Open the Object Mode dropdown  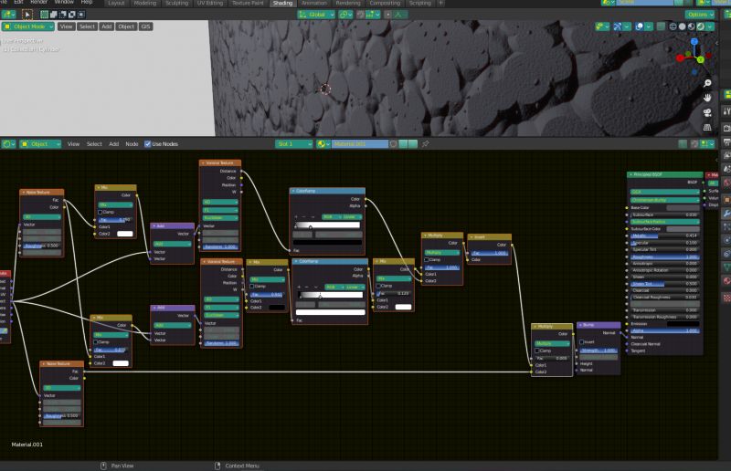coord(28,26)
